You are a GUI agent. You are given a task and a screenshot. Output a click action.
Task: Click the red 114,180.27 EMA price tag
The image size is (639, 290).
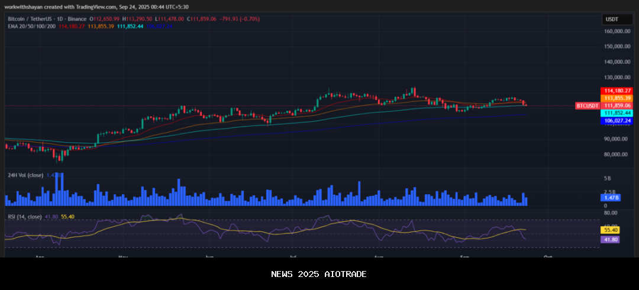tap(617, 91)
